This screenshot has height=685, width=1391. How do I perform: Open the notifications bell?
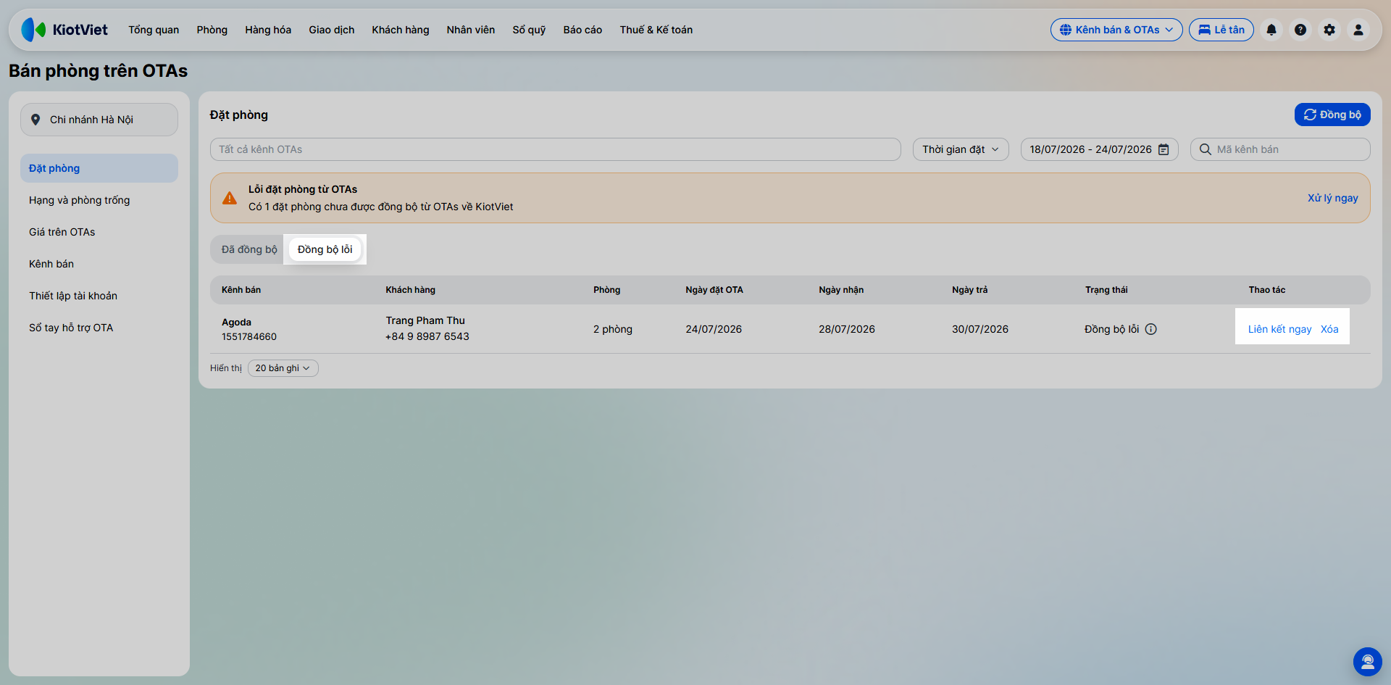1271,30
